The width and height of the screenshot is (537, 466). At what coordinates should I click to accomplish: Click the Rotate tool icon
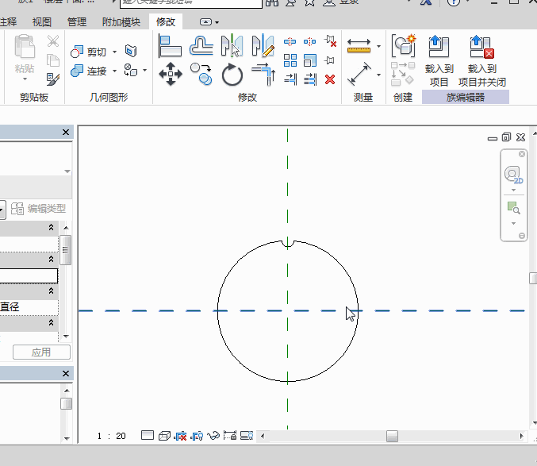pyautogui.click(x=232, y=75)
